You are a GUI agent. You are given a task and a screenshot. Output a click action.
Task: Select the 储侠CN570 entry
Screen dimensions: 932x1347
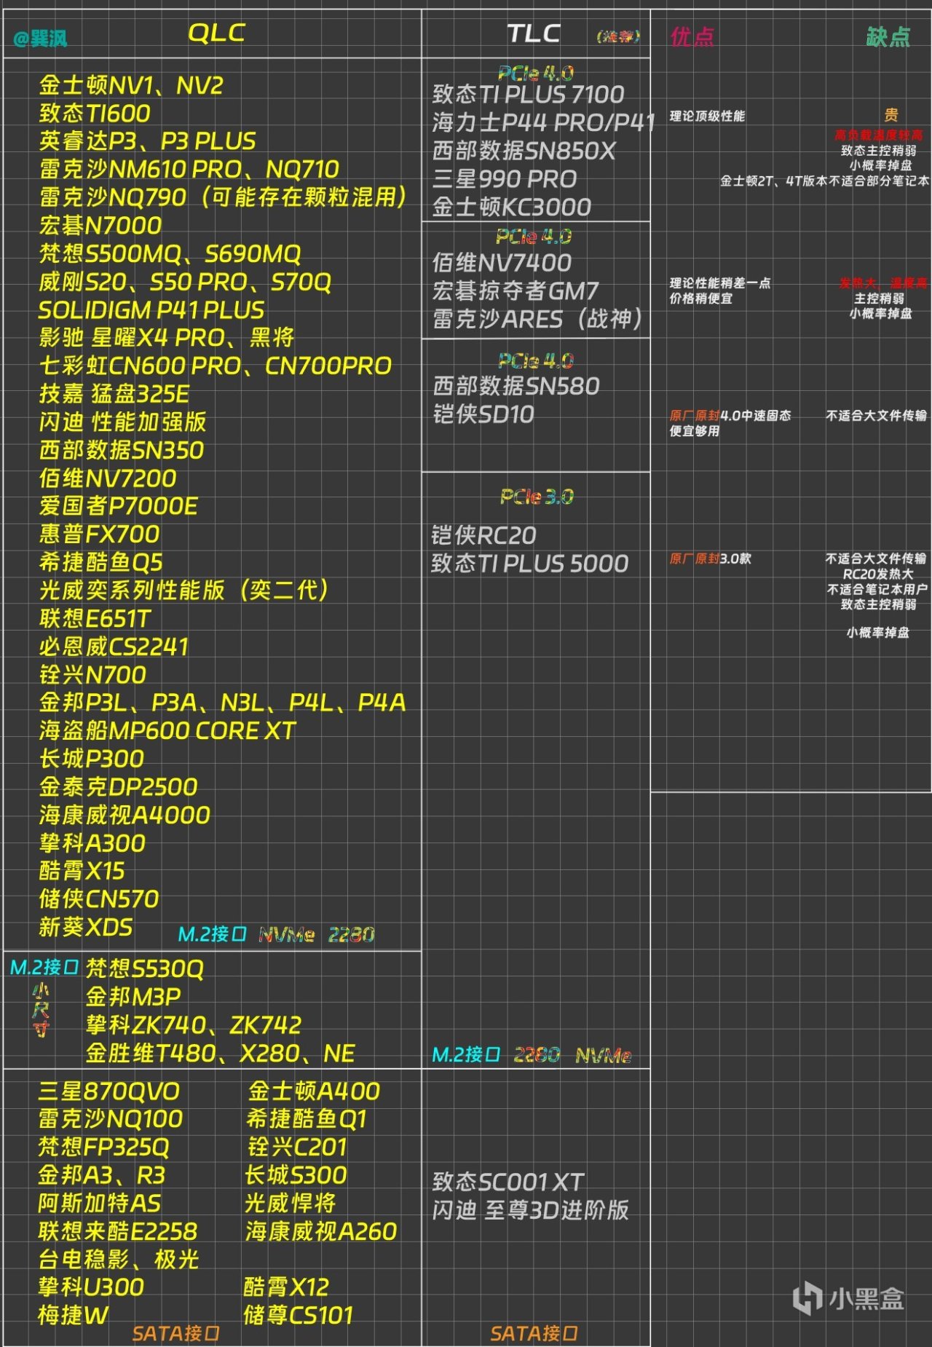(99, 899)
